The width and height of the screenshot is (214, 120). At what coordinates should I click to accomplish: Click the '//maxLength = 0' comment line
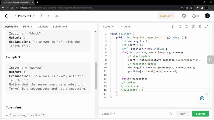click(132, 90)
